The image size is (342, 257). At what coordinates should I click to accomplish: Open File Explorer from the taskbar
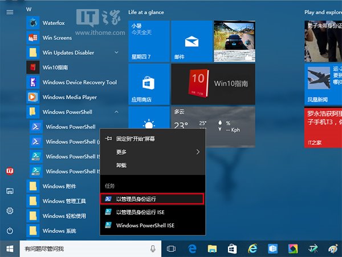click(x=212, y=248)
